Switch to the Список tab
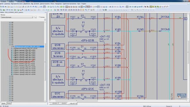Screen dimensions: 190x107 point(9,103)
